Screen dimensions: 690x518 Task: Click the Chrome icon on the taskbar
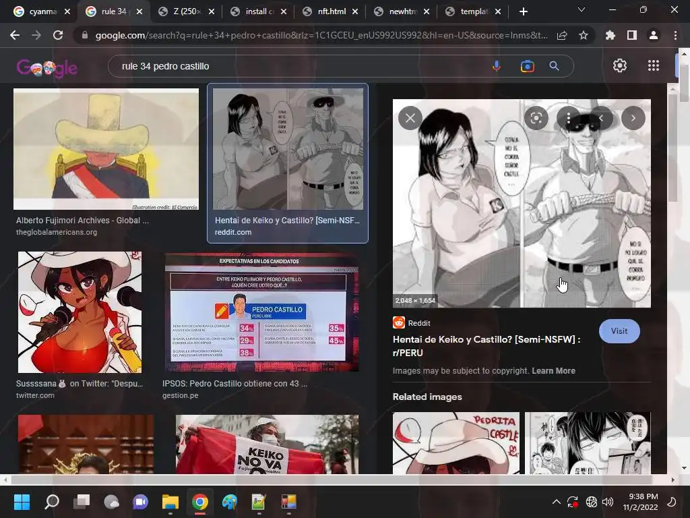[199, 502]
